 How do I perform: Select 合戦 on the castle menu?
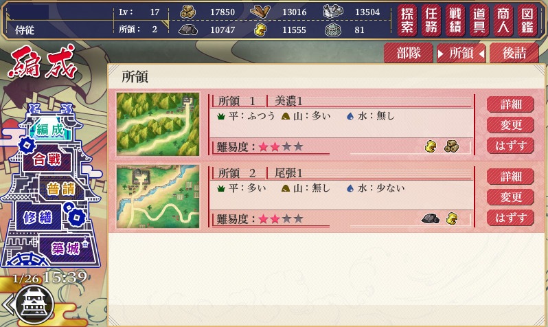click(x=47, y=160)
